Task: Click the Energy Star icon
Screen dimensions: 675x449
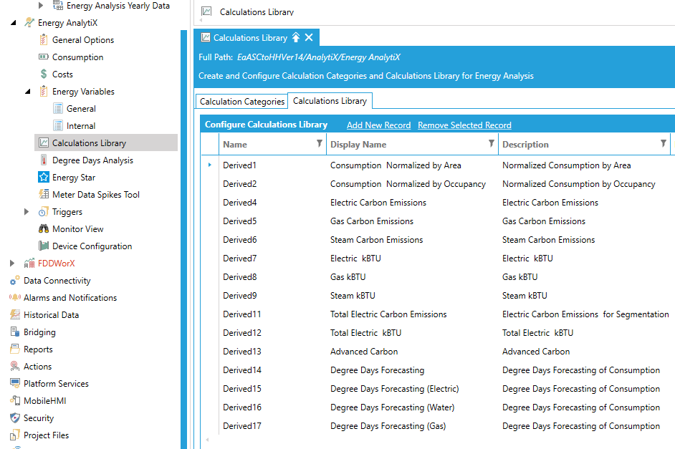Action: pyautogui.click(x=44, y=178)
